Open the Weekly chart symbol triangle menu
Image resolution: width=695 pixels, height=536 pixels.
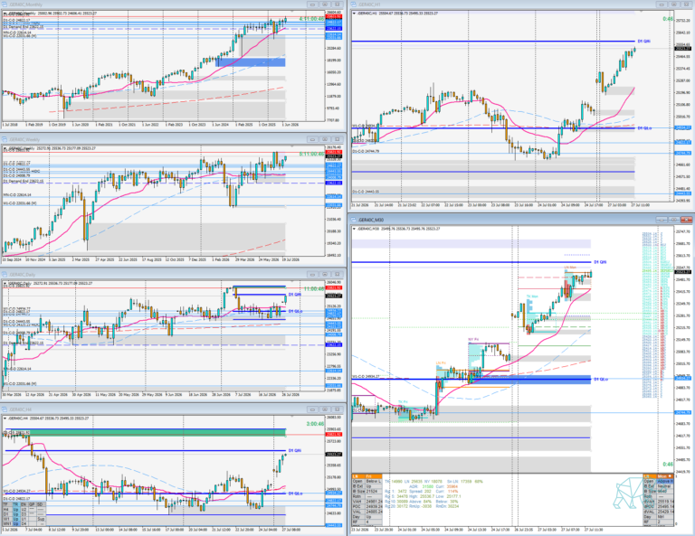click(5, 148)
